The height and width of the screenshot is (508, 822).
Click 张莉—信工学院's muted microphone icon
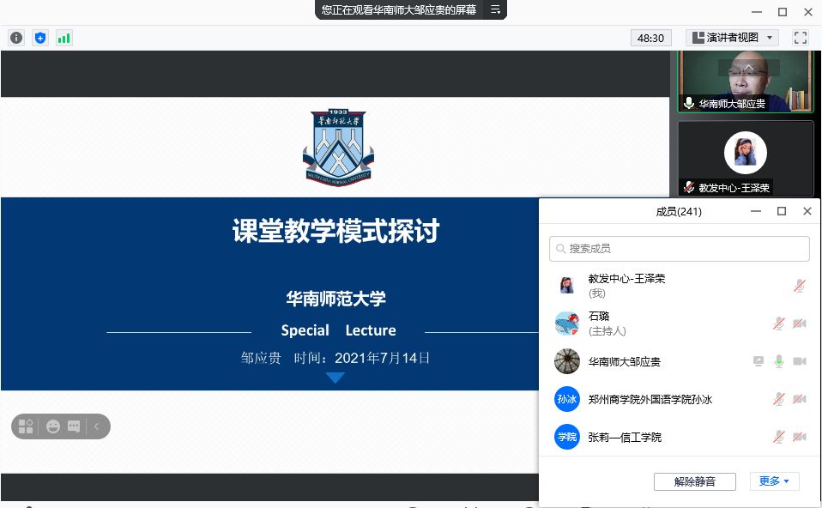(779, 437)
